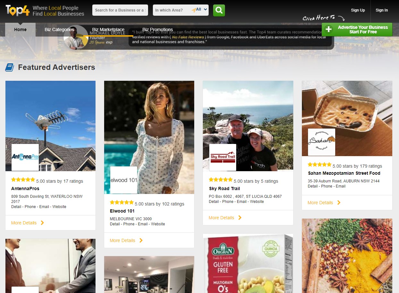Open the All category dropdown
The image size is (399, 293).
[x=202, y=10]
